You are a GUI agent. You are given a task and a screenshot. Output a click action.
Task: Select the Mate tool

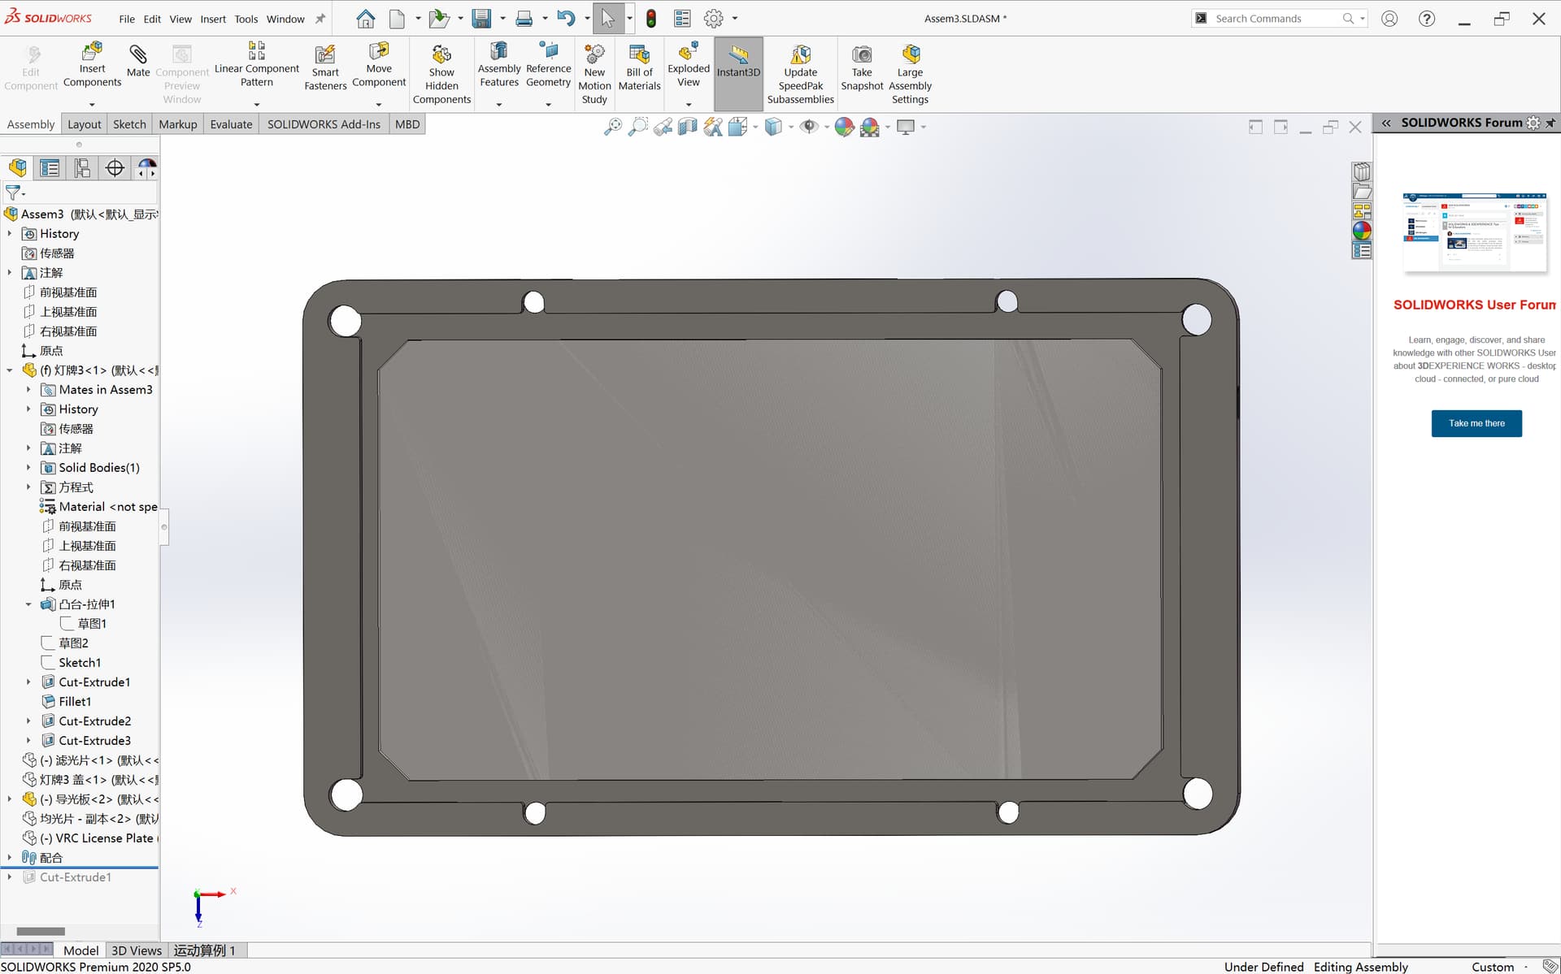point(138,61)
